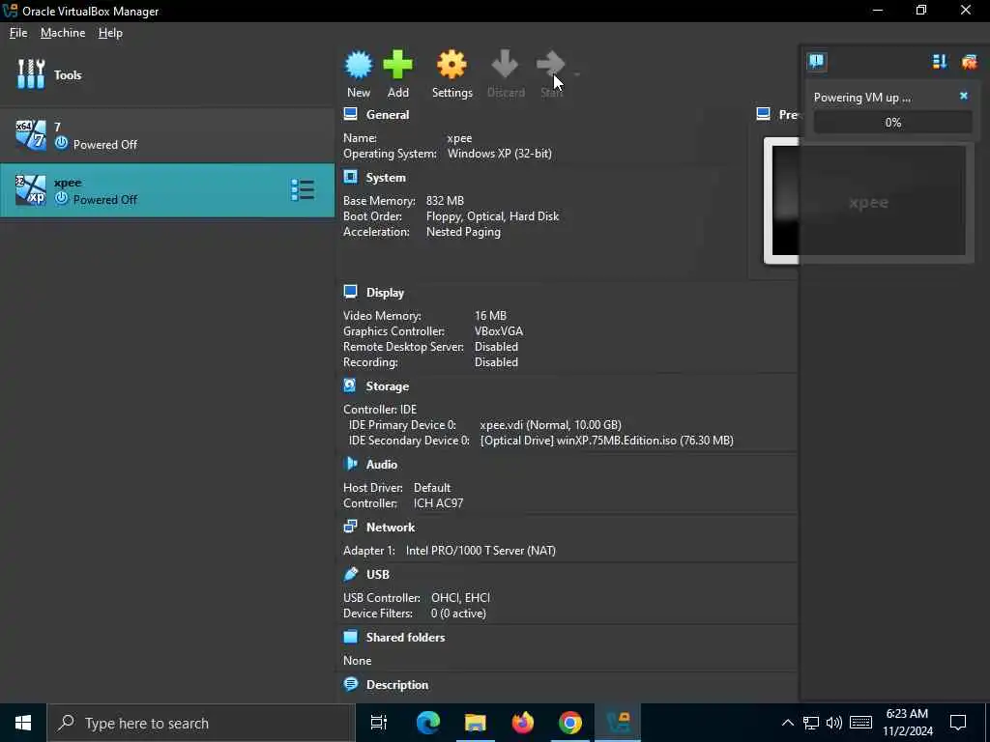990x742 pixels.
Task: Open the General section header
Action: coord(388,115)
